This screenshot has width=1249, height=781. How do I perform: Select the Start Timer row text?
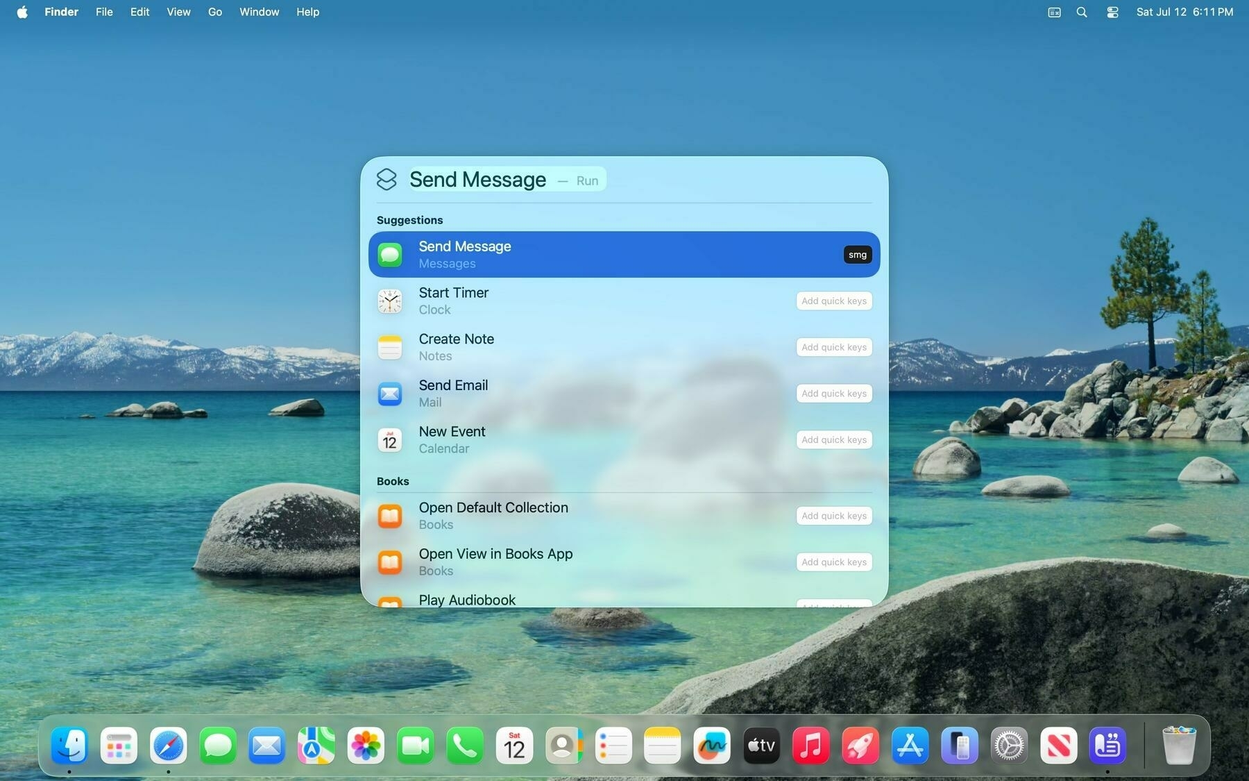pyautogui.click(x=453, y=293)
